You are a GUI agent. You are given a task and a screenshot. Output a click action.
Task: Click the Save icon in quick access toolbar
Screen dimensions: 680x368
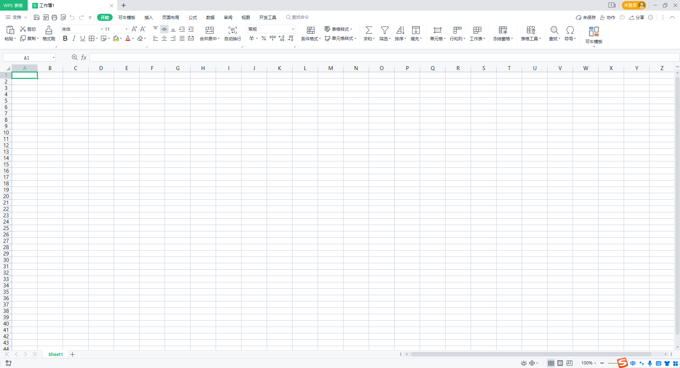(x=36, y=17)
